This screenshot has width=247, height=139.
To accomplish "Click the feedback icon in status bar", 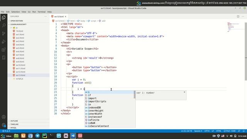I will [x=239, y=131].
